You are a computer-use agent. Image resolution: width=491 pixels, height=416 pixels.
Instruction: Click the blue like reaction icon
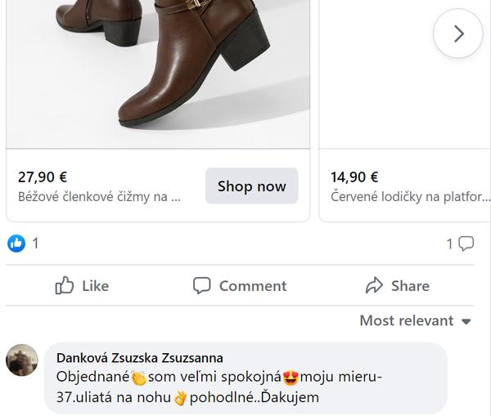(x=16, y=243)
